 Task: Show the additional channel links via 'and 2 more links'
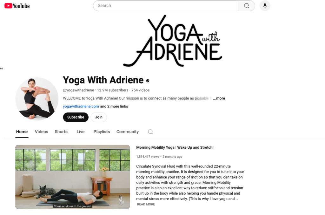tap(114, 106)
